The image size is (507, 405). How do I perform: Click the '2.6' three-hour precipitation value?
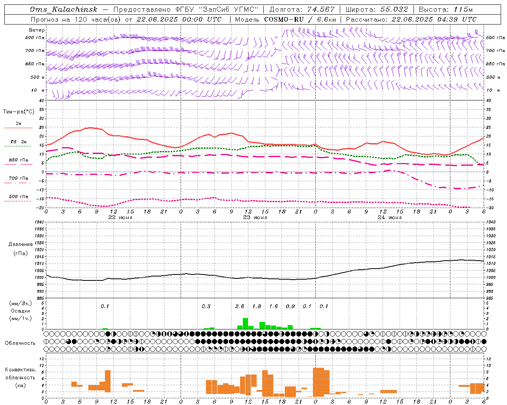coord(240,307)
